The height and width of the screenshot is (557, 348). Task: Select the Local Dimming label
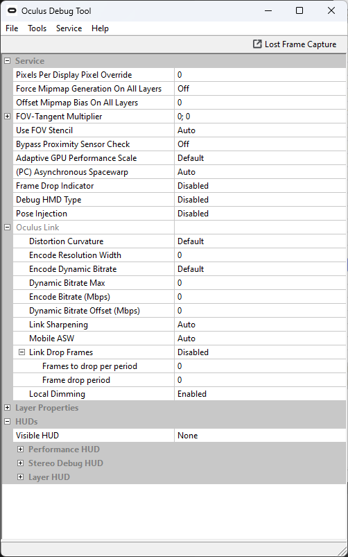(x=57, y=393)
